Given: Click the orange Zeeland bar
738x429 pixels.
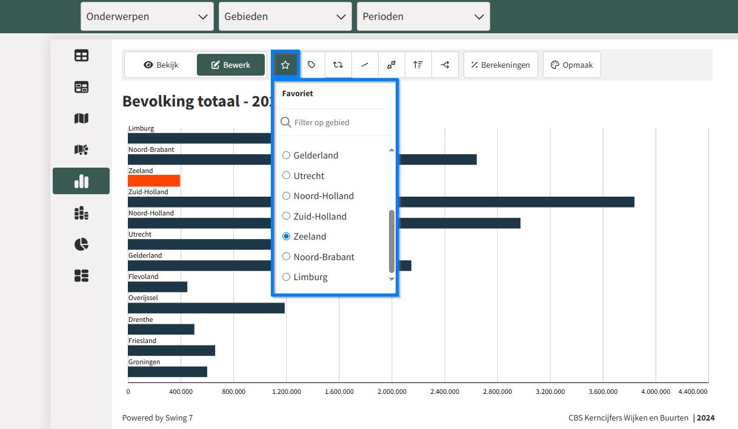Looking at the screenshot, I should 154,180.
